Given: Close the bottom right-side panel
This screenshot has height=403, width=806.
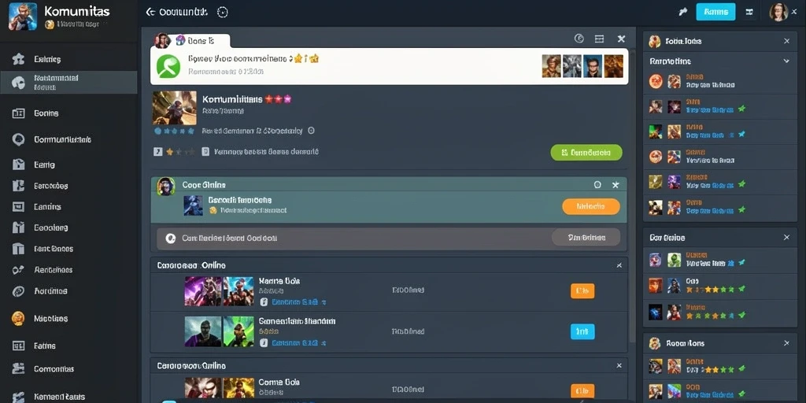Looking at the screenshot, I should [786, 343].
